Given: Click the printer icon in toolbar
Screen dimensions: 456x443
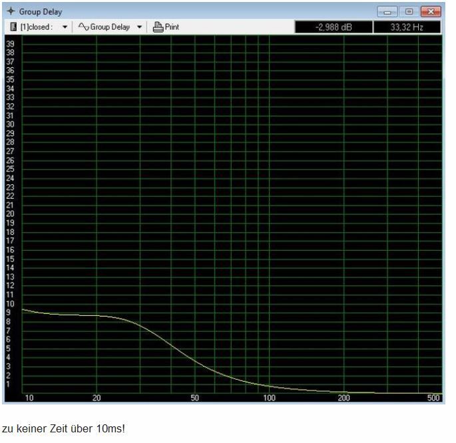Looking at the screenshot, I should click(x=158, y=27).
